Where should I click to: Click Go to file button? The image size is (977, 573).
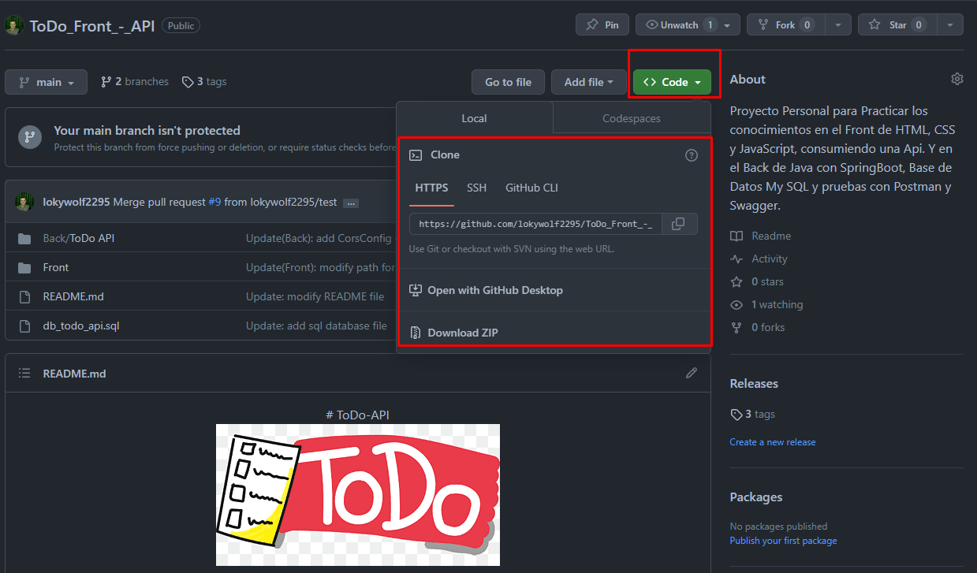click(x=508, y=82)
